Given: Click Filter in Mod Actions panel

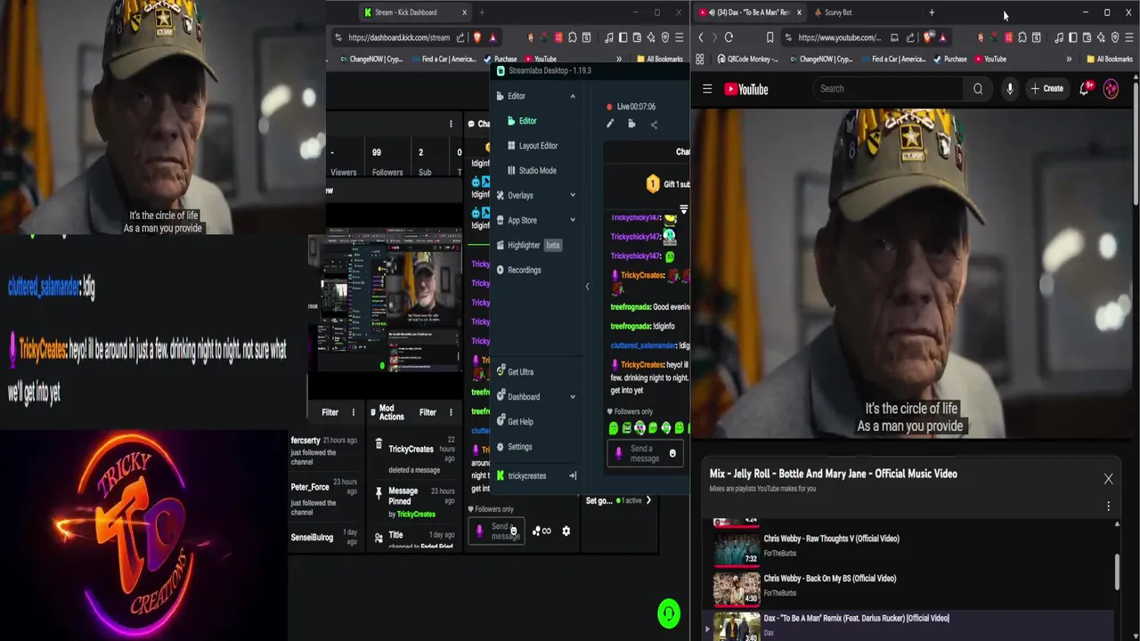Looking at the screenshot, I should [427, 412].
